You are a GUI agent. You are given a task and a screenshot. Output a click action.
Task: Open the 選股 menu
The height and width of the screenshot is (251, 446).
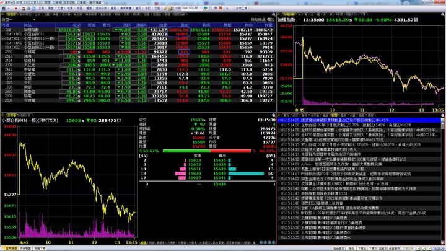point(113,8)
